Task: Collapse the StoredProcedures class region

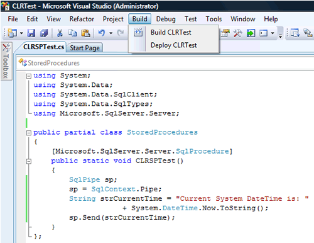Action: coord(29,133)
